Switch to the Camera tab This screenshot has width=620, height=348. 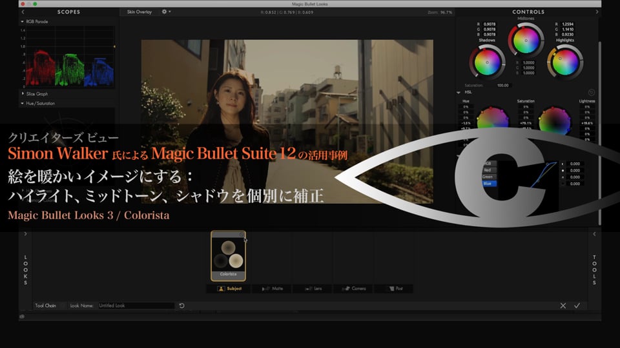click(x=354, y=289)
